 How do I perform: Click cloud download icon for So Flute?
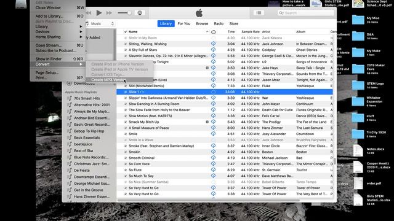(214, 170)
